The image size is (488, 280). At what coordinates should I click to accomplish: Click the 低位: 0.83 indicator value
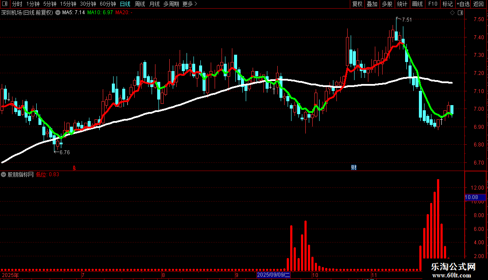[x=48, y=175]
